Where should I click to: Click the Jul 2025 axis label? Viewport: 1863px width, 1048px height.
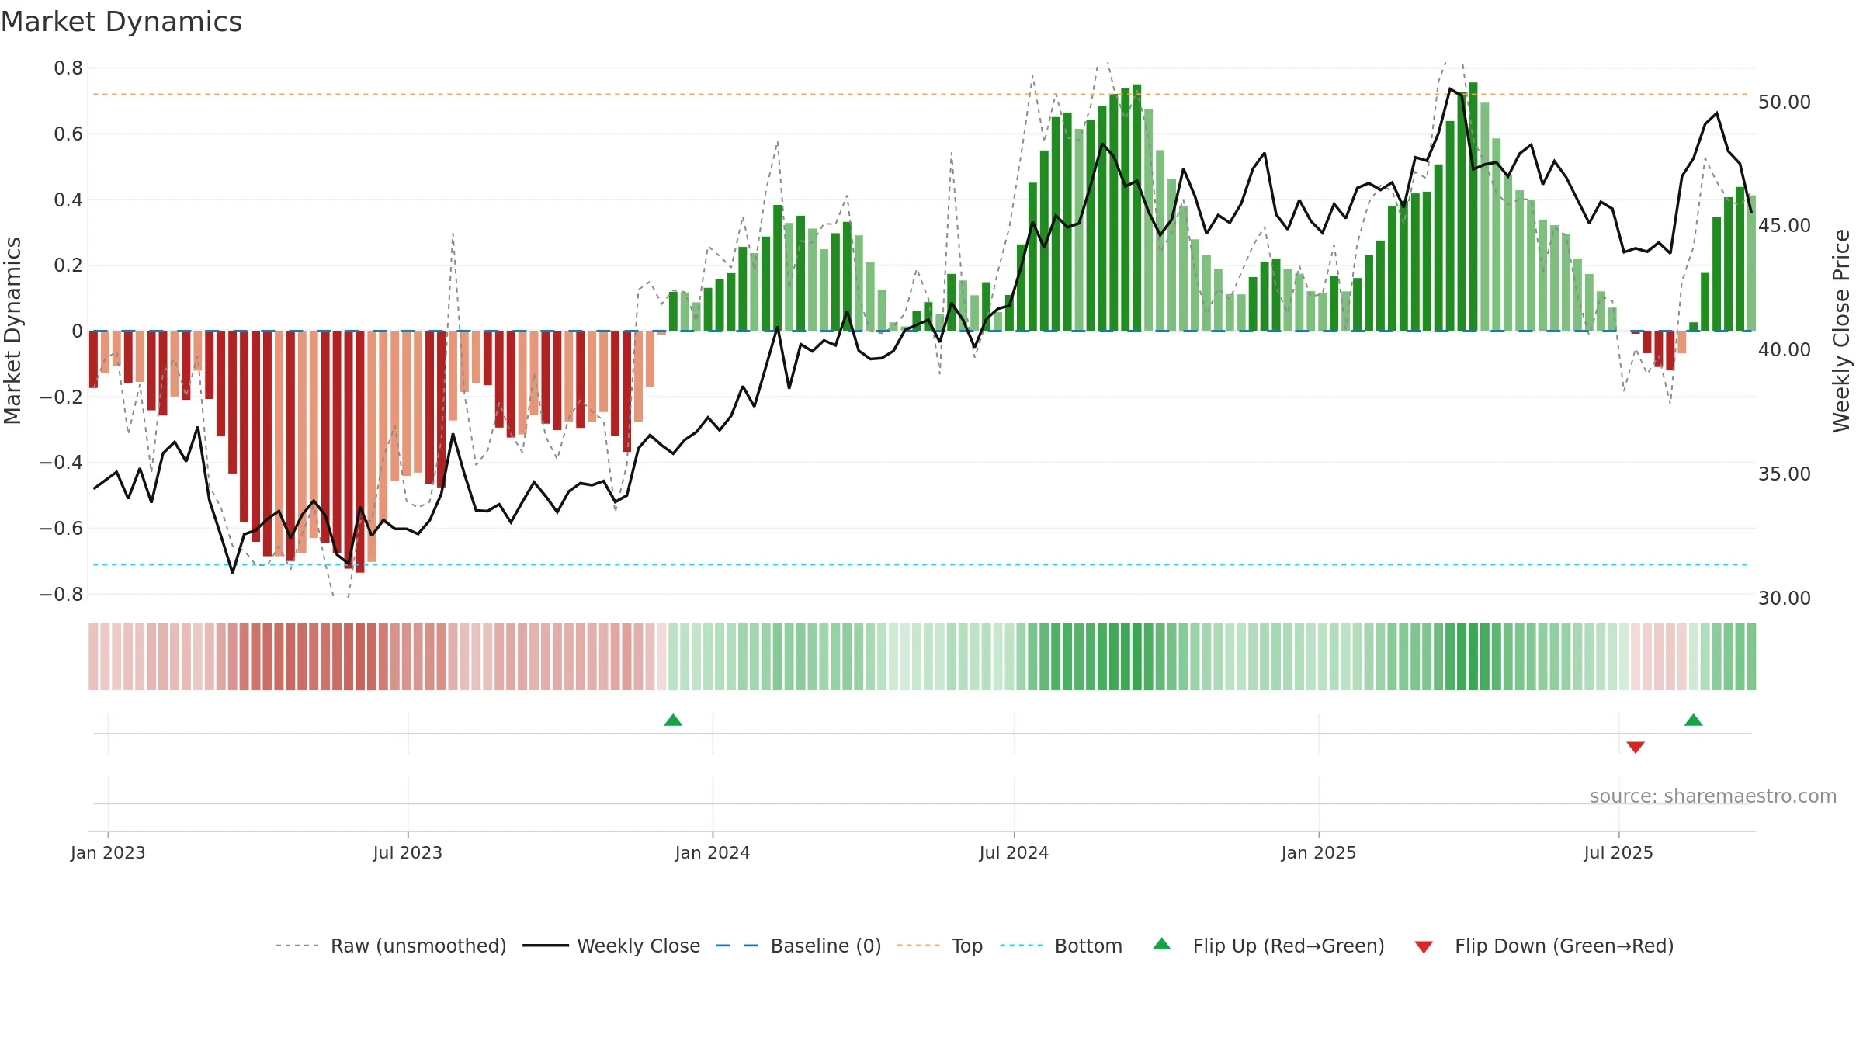coord(1618,852)
